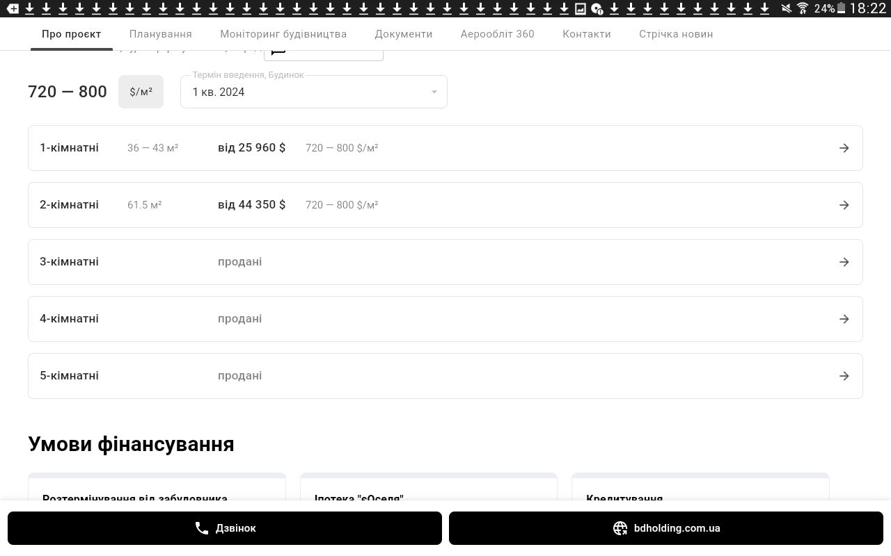This screenshot has width=891, height=556.
Task: Click arrow icon in 4-кімнатні row
Action: 844,319
